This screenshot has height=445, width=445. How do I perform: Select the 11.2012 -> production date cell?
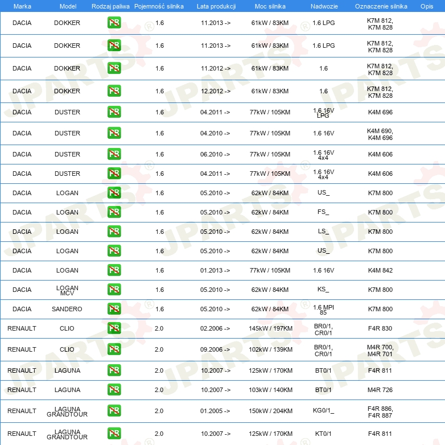click(x=216, y=68)
